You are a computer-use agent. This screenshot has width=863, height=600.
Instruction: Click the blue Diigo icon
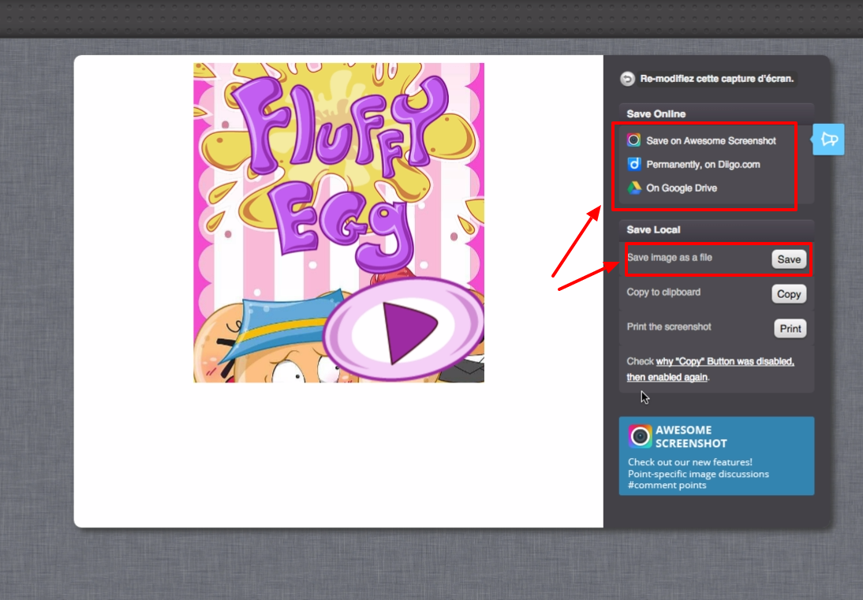pyautogui.click(x=634, y=164)
